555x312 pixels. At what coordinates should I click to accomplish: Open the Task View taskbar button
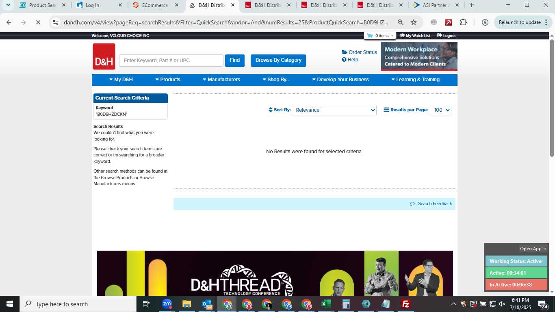coord(146,304)
